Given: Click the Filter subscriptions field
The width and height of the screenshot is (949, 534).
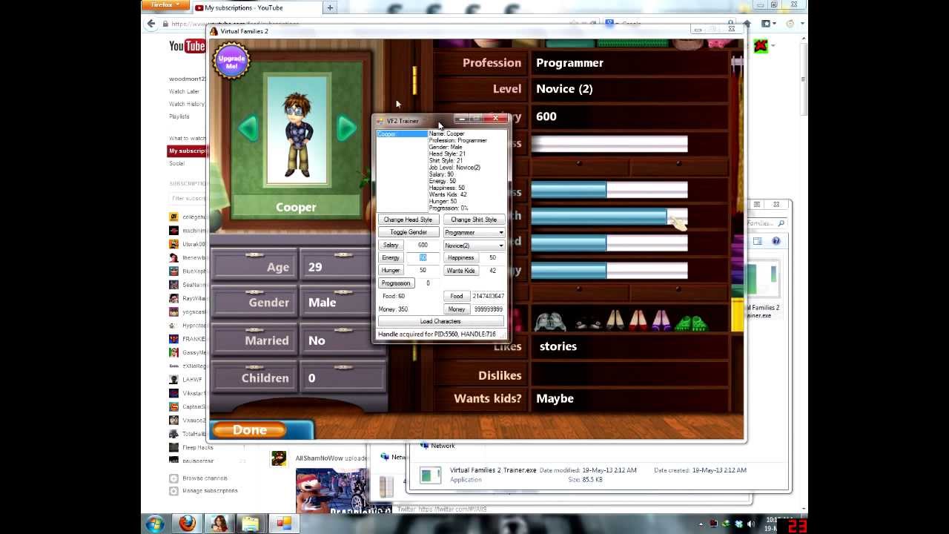Looking at the screenshot, I should (188, 198).
